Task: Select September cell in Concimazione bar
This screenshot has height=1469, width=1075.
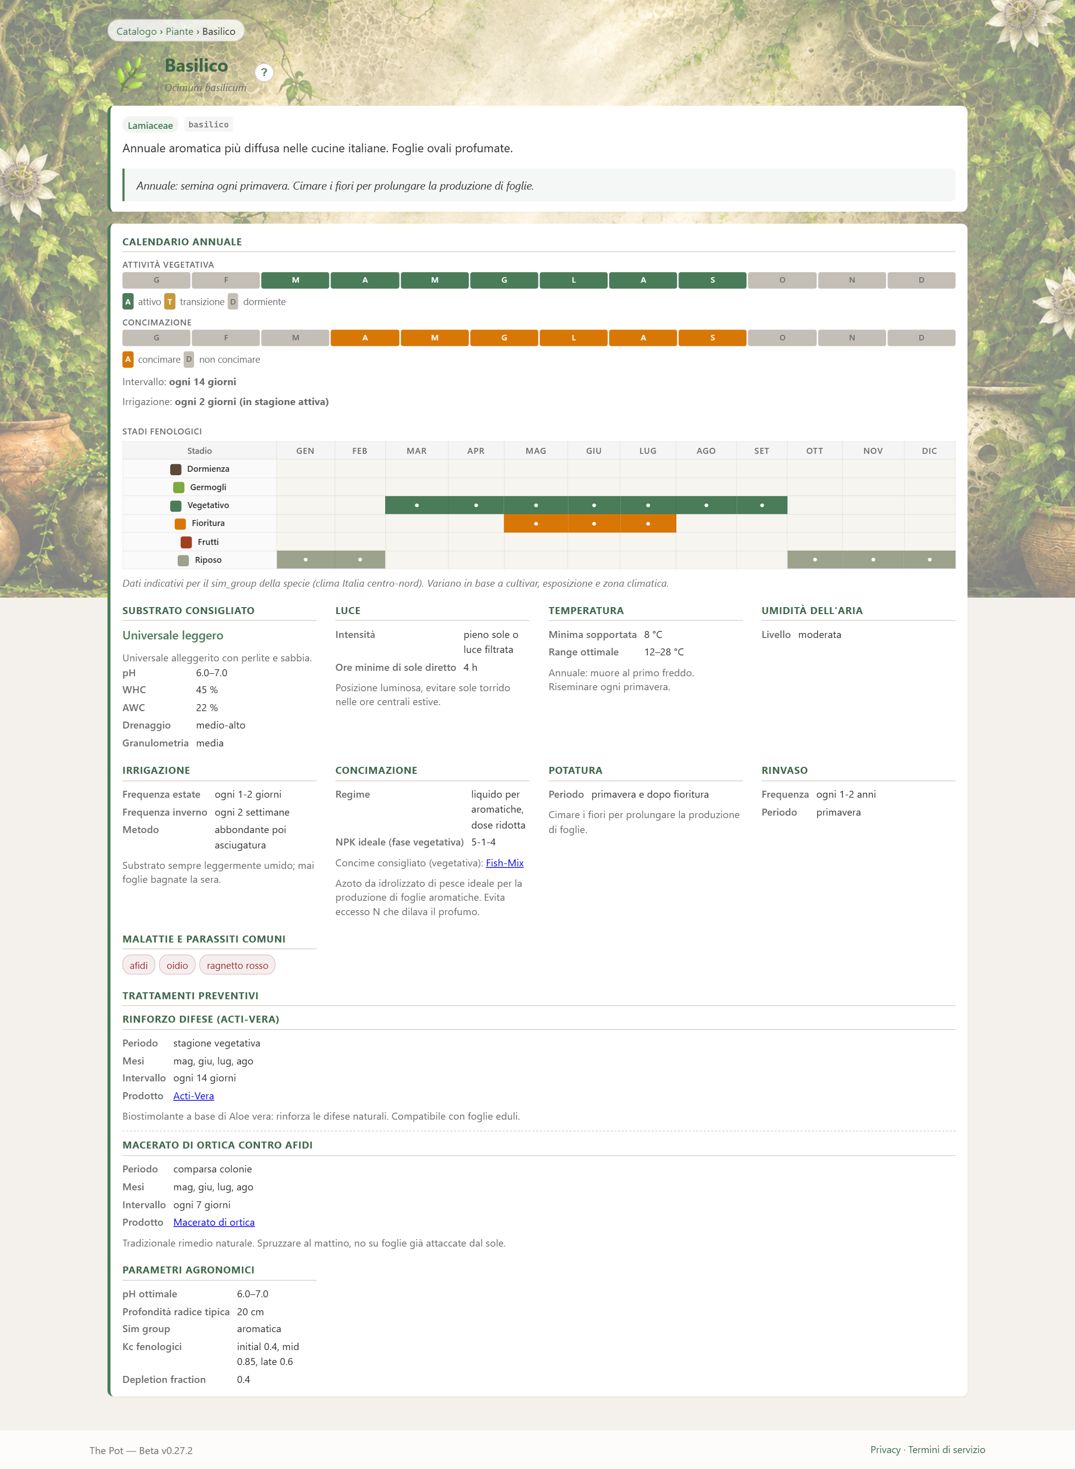Action: point(713,338)
